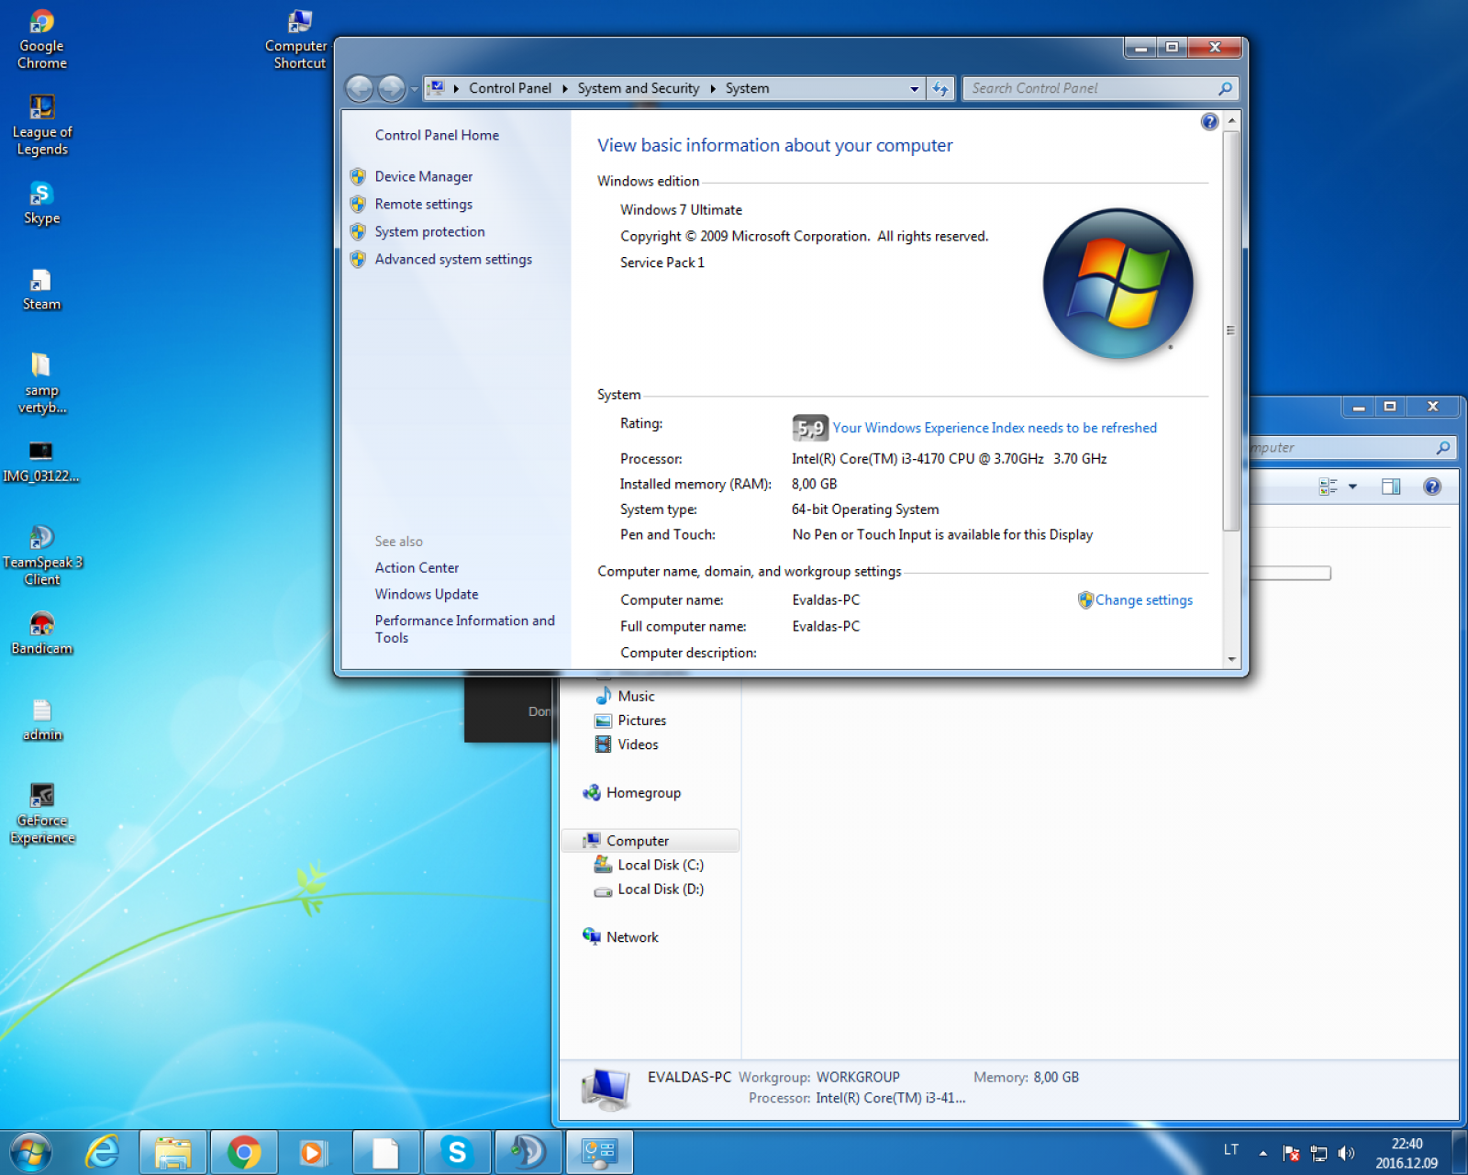
Task: Open Computer Shortcut desktop icon
Action: click(299, 39)
